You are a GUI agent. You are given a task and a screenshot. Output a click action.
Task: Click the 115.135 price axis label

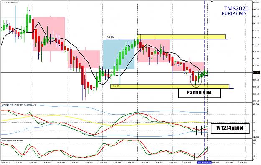coord(256,87)
